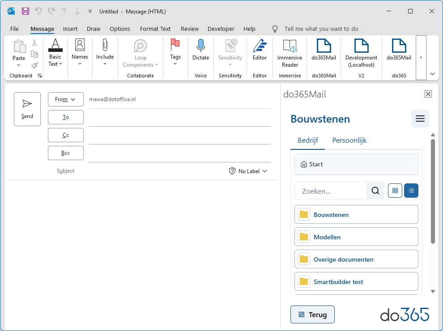Click the search magnifier button
This screenshot has height=331, width=443.
pyautogui.click(x=375, y=191)
